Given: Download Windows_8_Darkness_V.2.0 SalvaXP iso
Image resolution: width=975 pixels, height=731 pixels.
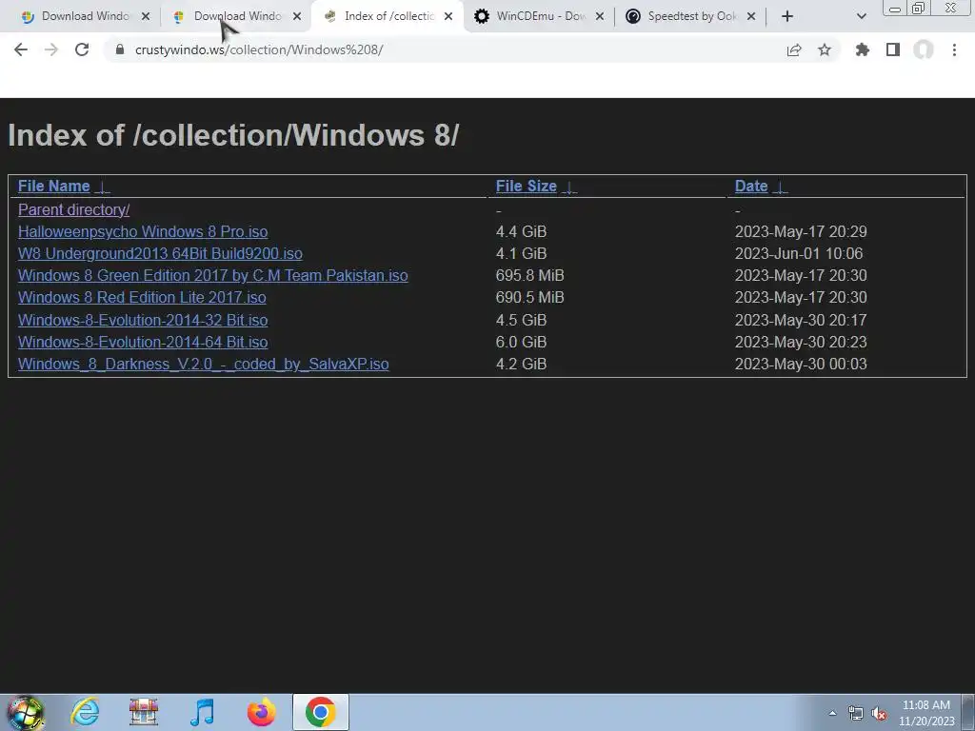Looking at the screenshot, I should pos(204,365).
